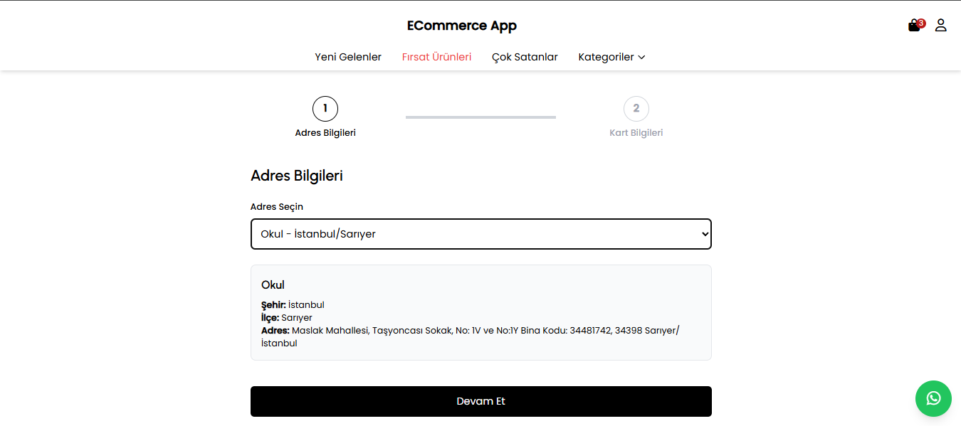The image size is (961, 426).
Task: Open the shopping cart icon
Action: pyautogui.click(x=913, y=25)
